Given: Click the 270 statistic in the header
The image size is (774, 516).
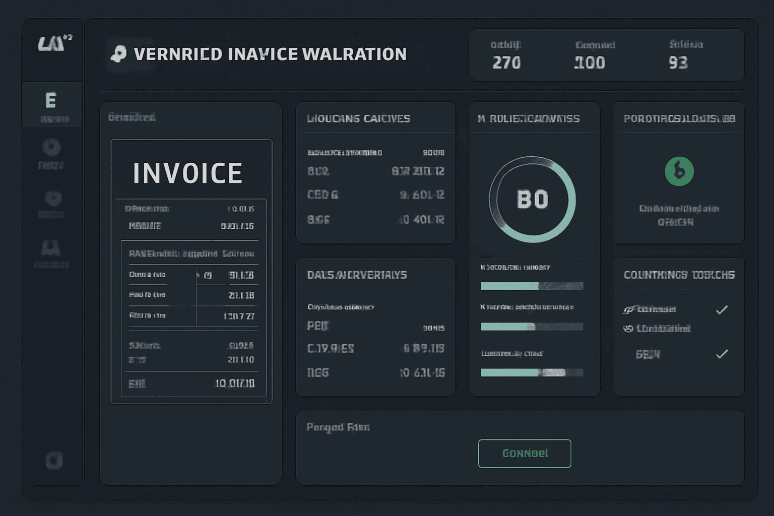Looking at the screenshot, I should (x=506, y=62).
